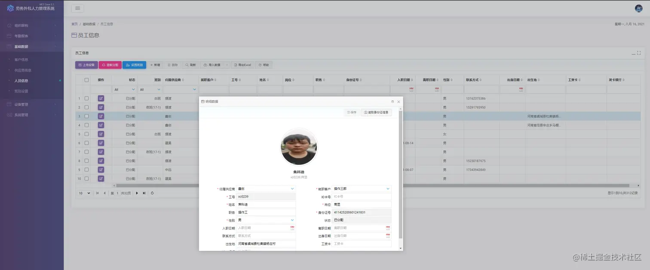The image size is (650, 270).
Task: Tick checkbox for row 10
Action: pyautogui.click(x=86, y=179)
